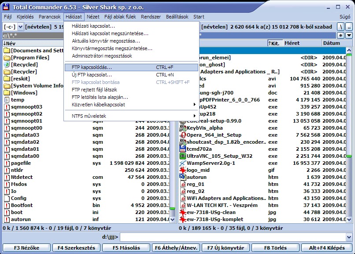Open the Parancsok menu
Viewport: 355px width, 254px height.
pyautogui.click(x=50, y=17)
